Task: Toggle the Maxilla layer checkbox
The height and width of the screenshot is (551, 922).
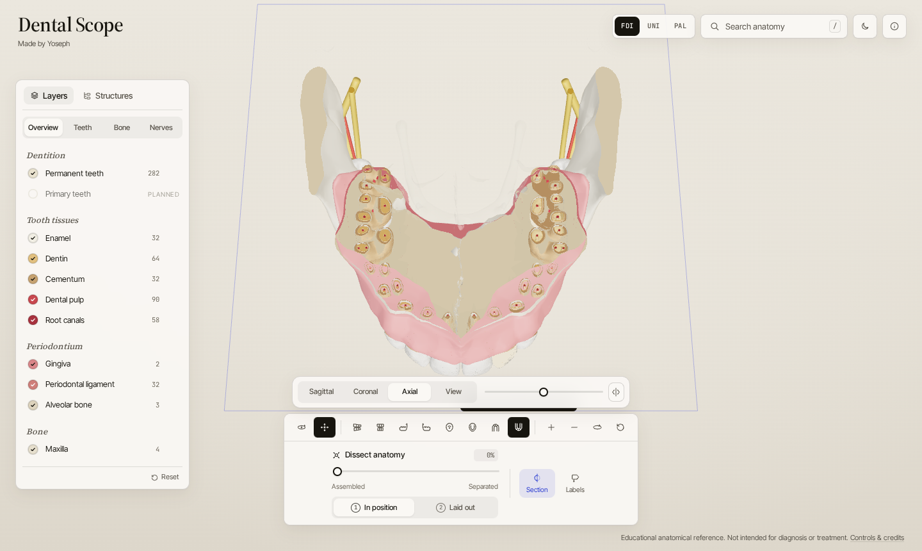Action: pos(33,449)
